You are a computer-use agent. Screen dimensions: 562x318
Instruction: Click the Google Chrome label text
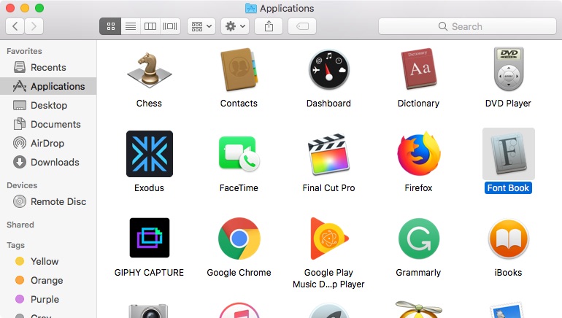click(x=239, y=273)
